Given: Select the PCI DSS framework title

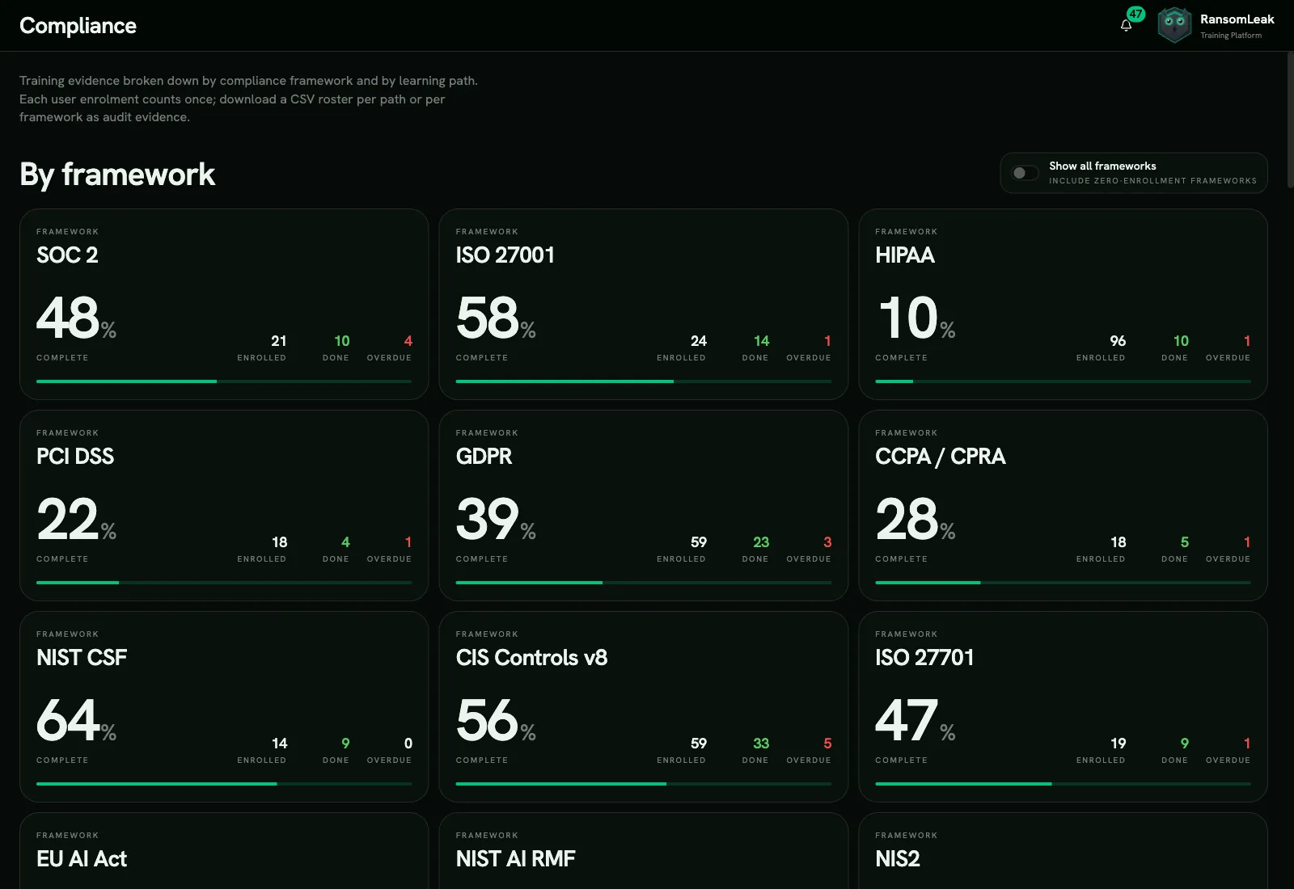Looking at the screenshot, I should 75,456.
